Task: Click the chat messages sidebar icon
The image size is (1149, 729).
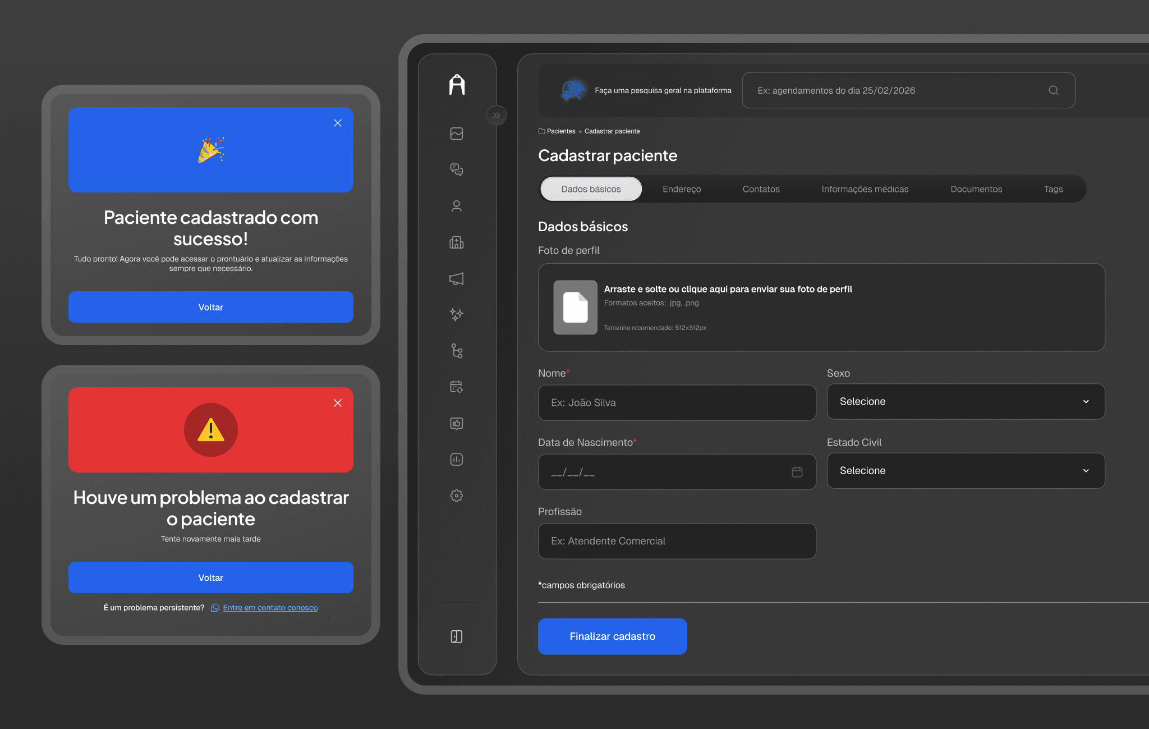Action: coord(457,169)
